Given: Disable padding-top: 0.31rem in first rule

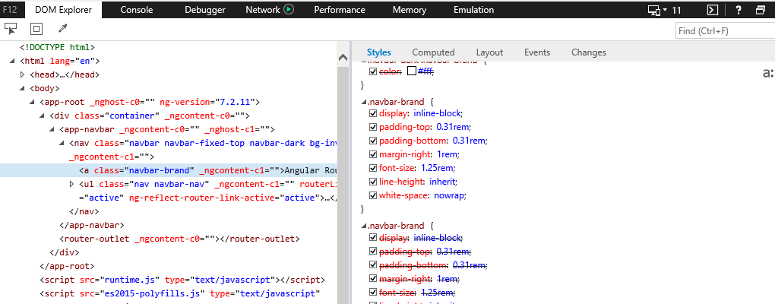Looking at the screenshot, I should point(373,127).
